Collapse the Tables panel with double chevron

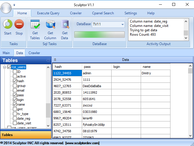coord(48,61)
